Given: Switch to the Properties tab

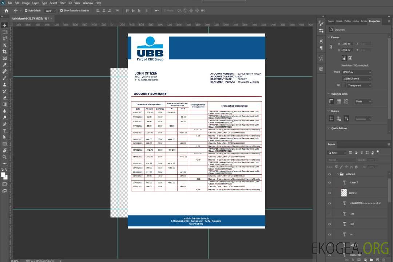Looking at the screenshot, I should point(374,21).
